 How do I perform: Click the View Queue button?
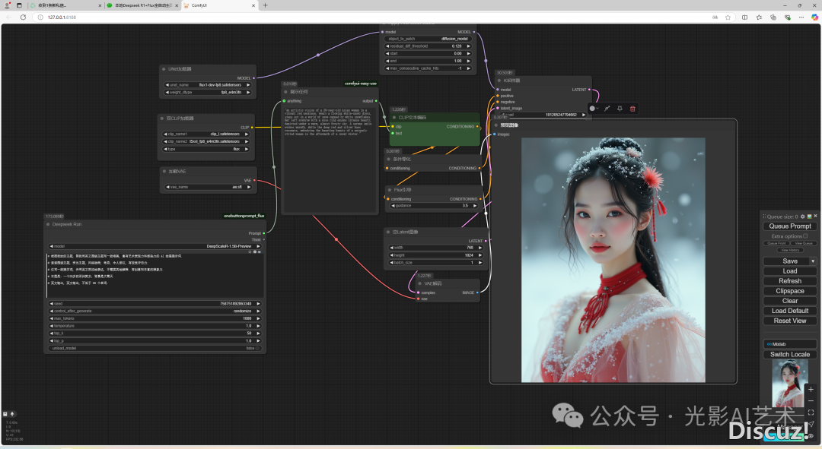pos(803,243)
